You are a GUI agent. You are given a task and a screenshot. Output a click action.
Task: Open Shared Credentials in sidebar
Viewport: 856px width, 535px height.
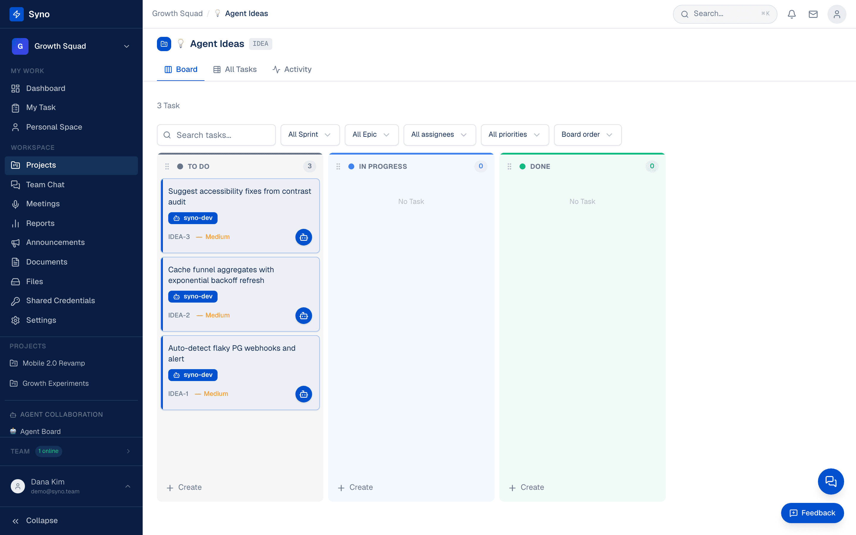[71, 301]
